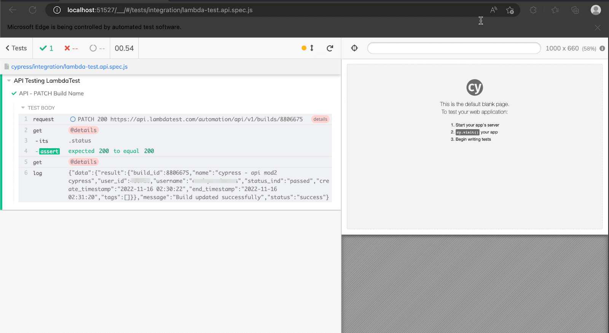Screen dimensions: 609x333
Task: Open the Collections icon
Action: (575, 10)
